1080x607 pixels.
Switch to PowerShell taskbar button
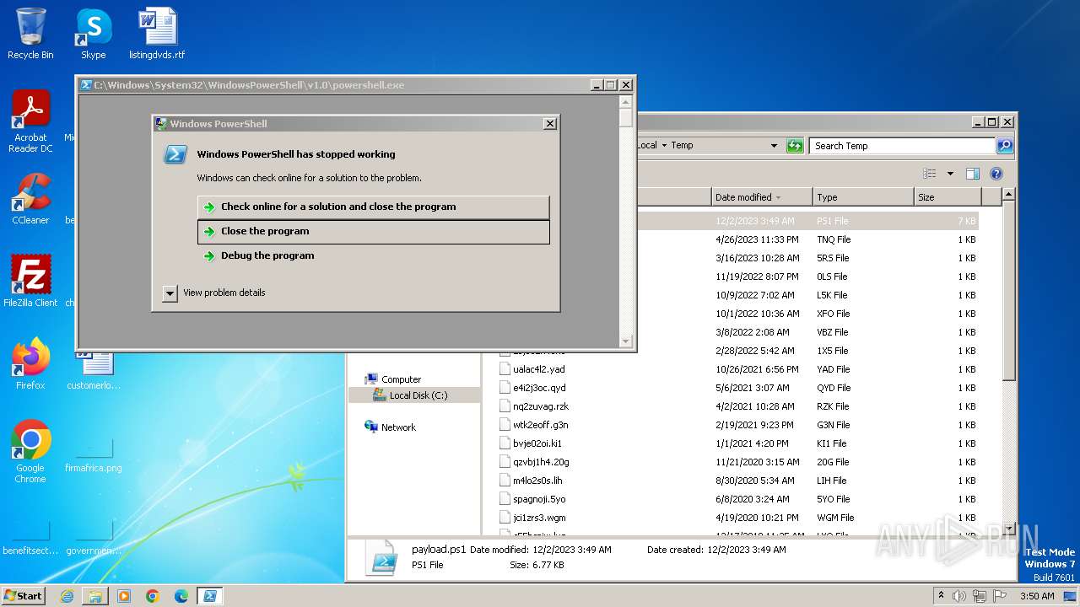(210, 596)
